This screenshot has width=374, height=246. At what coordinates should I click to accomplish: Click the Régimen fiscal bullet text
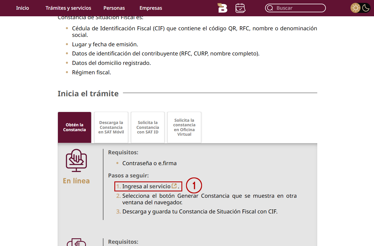click(x=91, y=73)
